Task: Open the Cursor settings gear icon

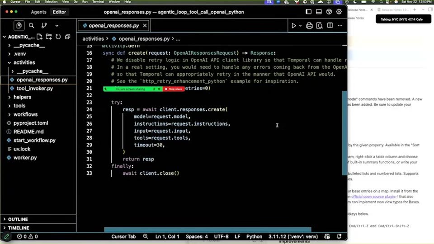Action: 339,12
